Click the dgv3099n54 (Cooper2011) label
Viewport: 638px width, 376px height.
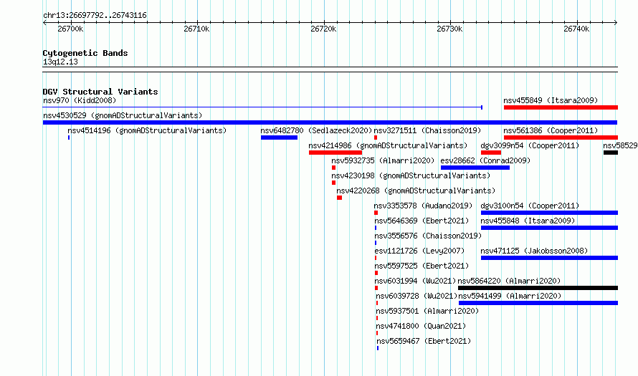coord(530,145)
